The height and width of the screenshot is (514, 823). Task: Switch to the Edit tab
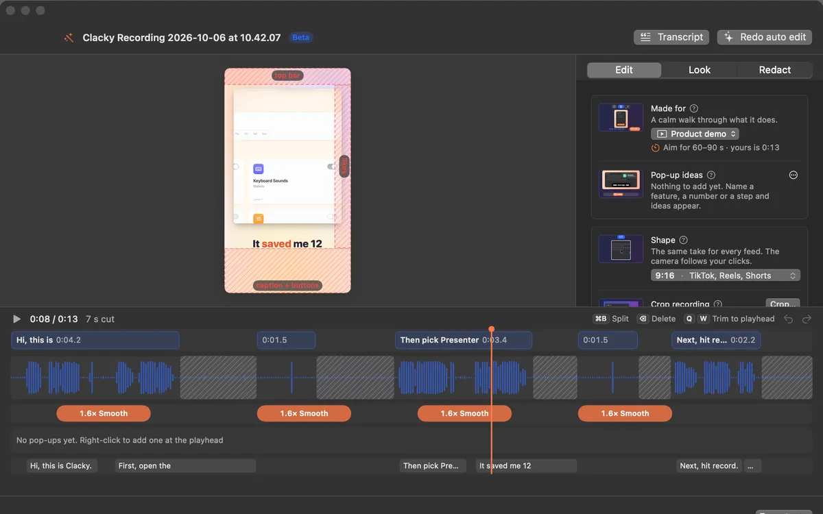coord(624,70)
